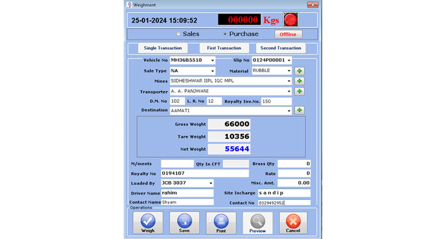
Task: Add new destination with plus icon
Action: 300,110
